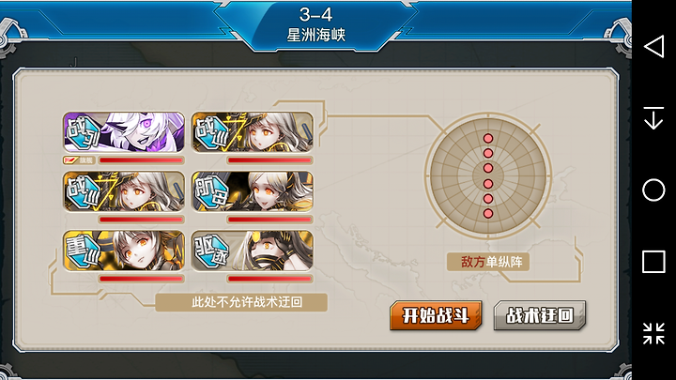
Task: Tap the download arrow icon in sidebar
Action: point(653,118)
